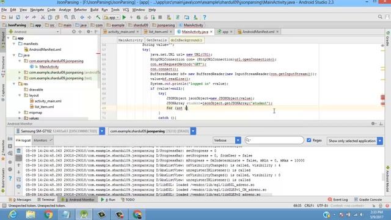391x220 pixels.
Task: Click GetDetails breadcrumb in editor
Action: point(156,40)
